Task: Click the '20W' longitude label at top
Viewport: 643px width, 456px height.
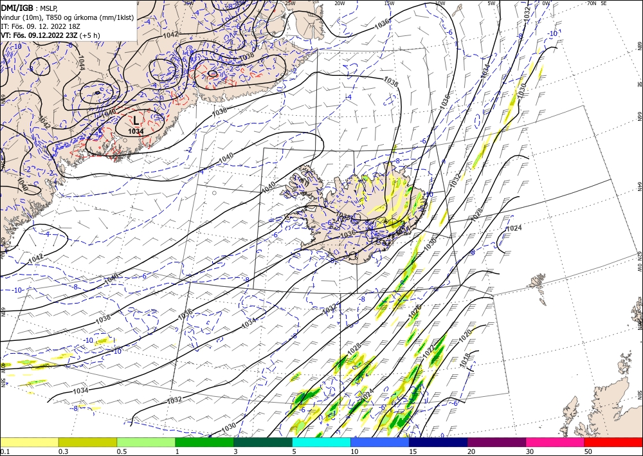Action: point(339,3)
